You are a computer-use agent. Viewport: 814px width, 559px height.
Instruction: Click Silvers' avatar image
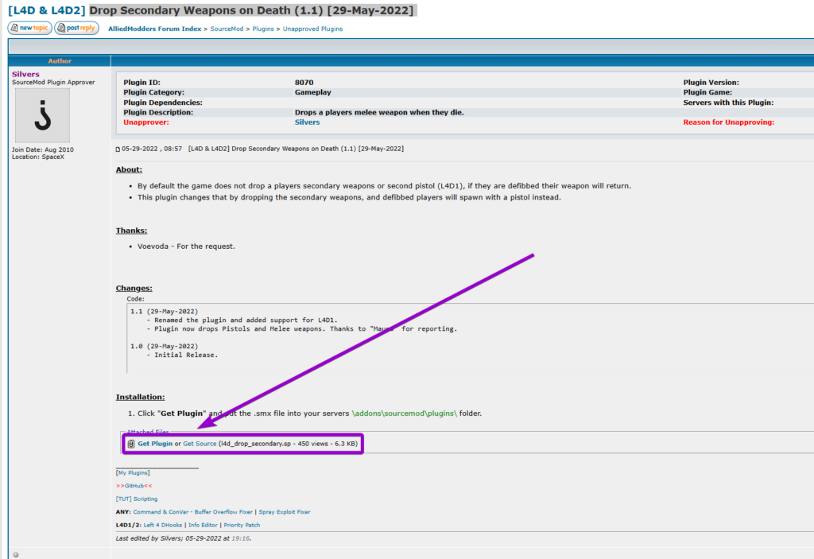pos(43,116)
